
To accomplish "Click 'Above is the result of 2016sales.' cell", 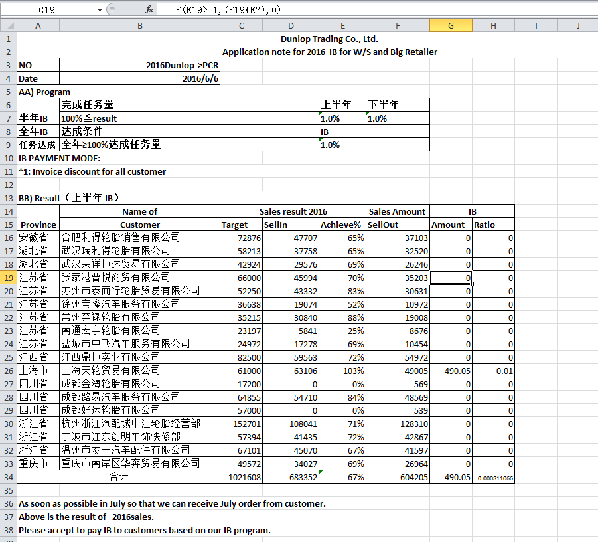I will (x=86, y=517).
